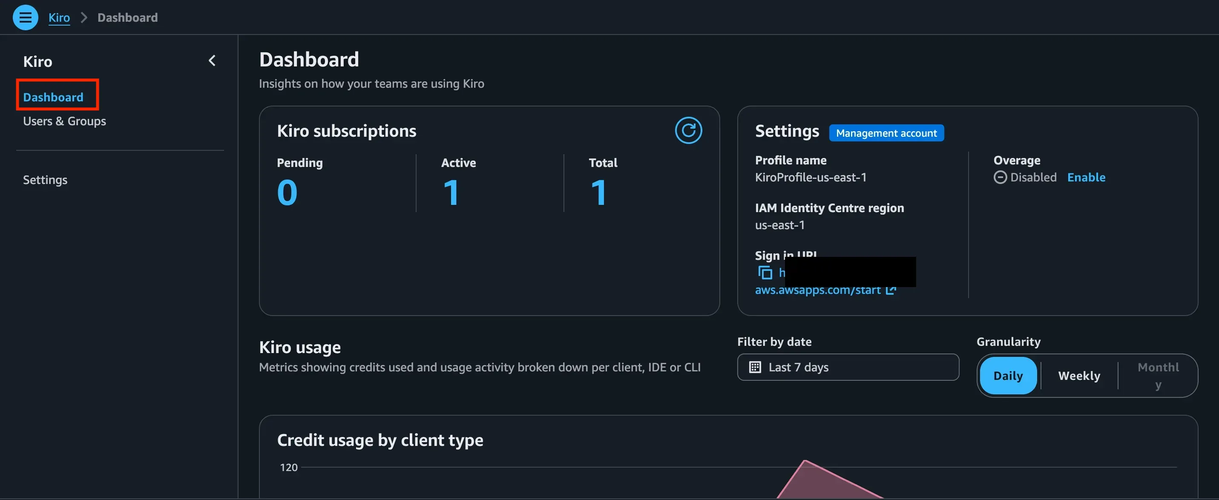This screenshot has width=1219, height=500.
Task: Open Settings in the side navigation
Action: click(45, 180)
